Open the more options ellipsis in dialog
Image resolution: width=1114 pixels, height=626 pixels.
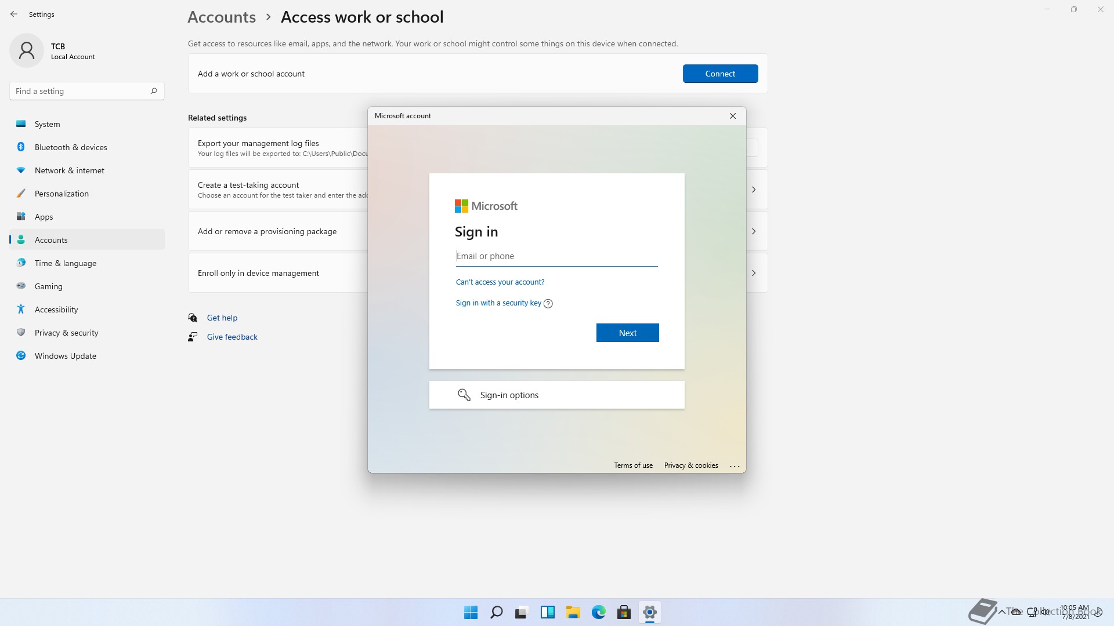click(735, 466)
